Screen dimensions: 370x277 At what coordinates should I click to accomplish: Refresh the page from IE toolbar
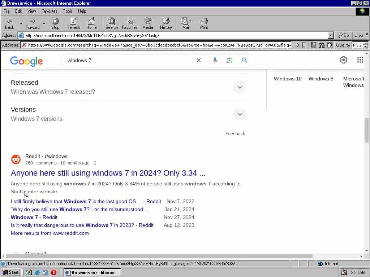click(73, 23)
